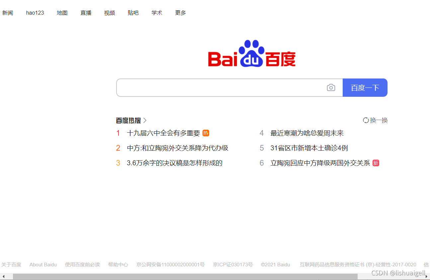Go to 地图 in top navigation
Viewport: 430px width, 280px height.
[x=62, y=13]
